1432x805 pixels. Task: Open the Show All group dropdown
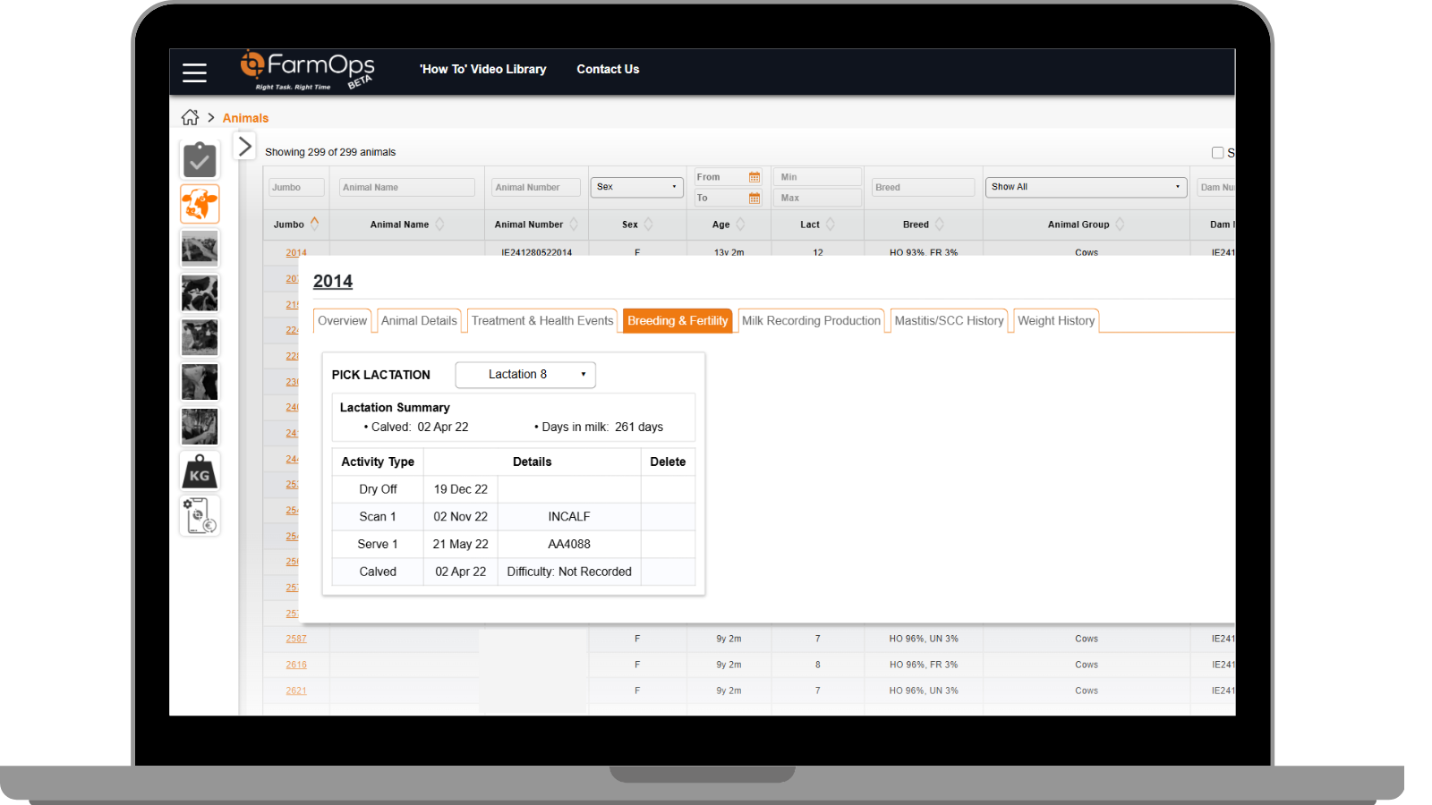click(1086, 187)
